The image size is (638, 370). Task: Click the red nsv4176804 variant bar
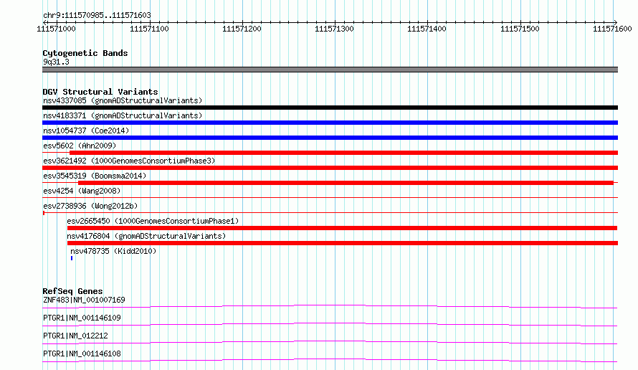[x=343, y=243]
